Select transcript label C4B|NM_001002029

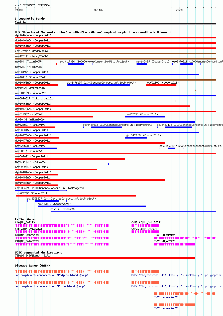27,241
